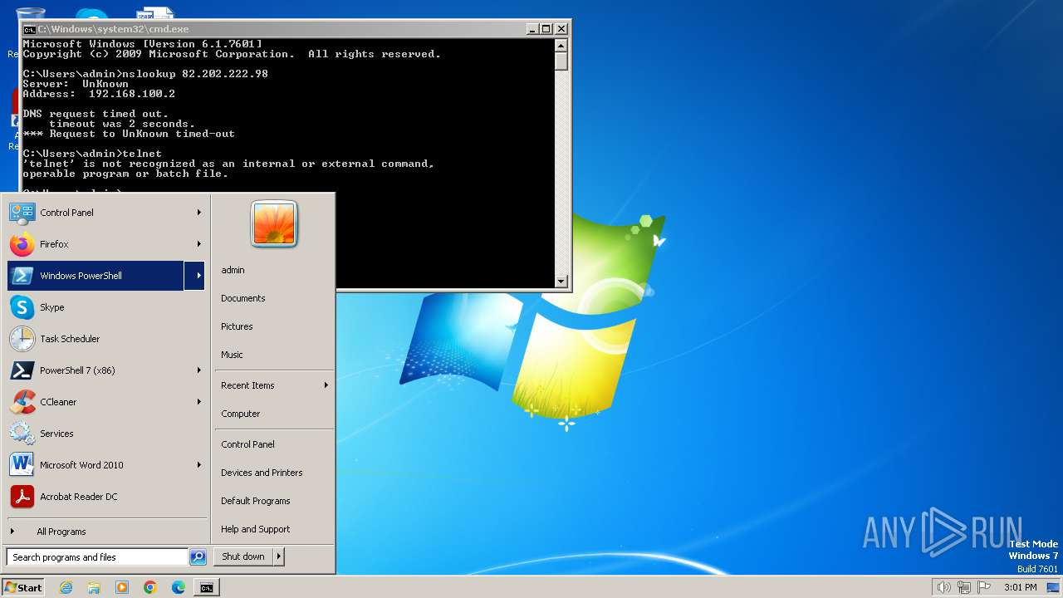The image size is (1063, 598).
Task: Open File Explorer from taskbar
Action: click(x=94, y=587)
